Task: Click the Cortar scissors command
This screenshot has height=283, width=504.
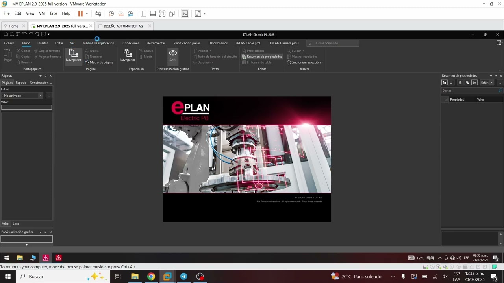Action: click(23, 51)
